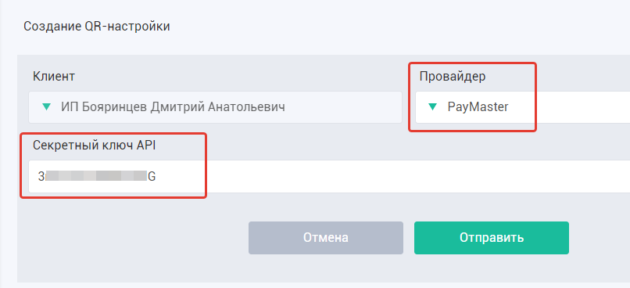This screenshot has width=630, height=288.
Task: Click the PayMaster provider value
Action: (478, 107)
